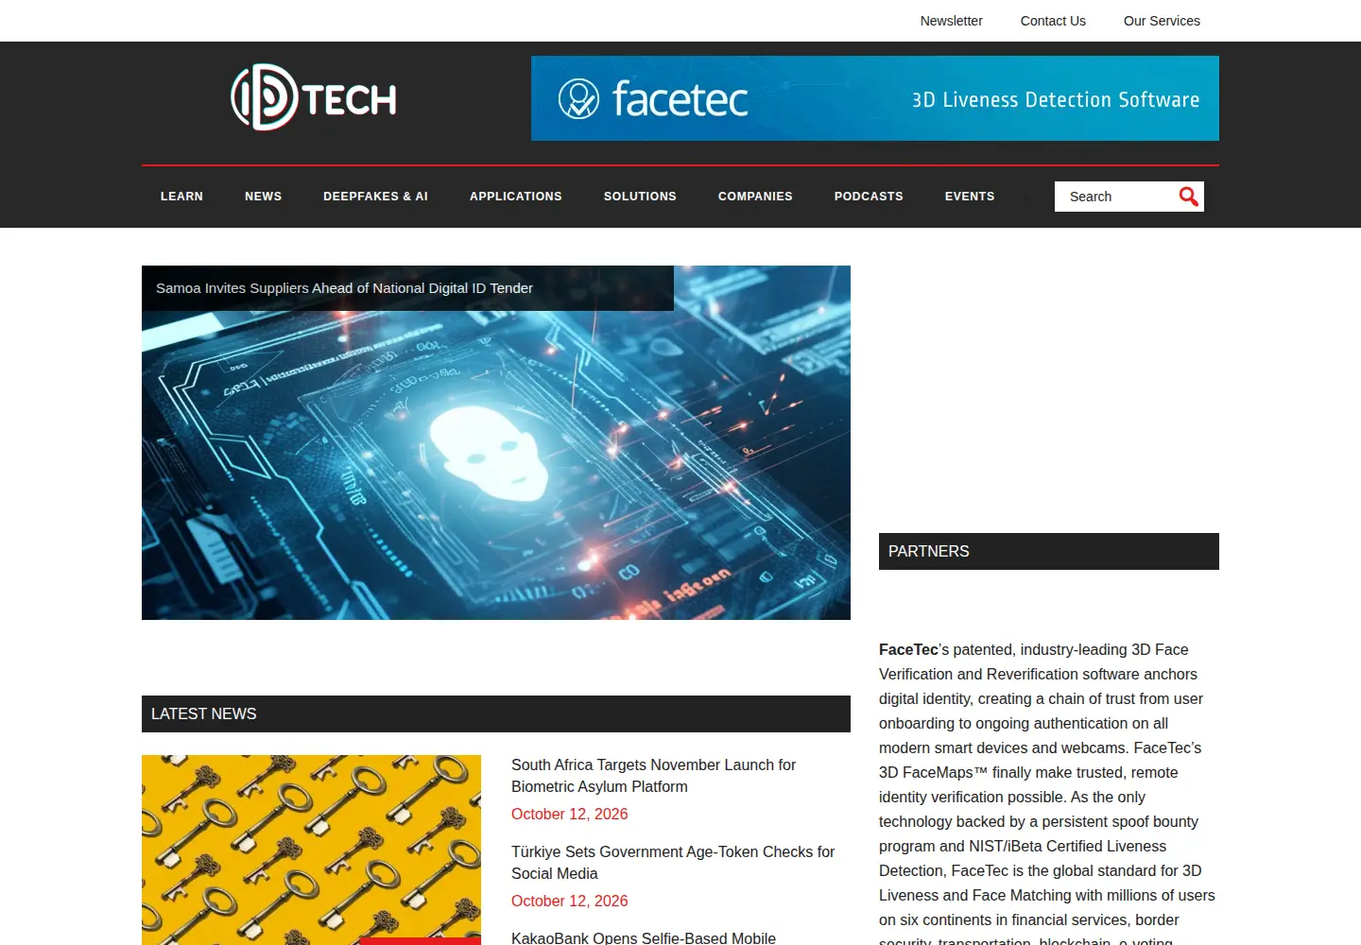This screenshot has height=945, width=1361.
Task: Open the Our Services link
Action: (1162, 21)
